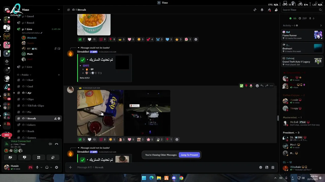This screenshot has height=182, width=325.
Task: Disconnect from voice with hang-up icon
Action: point(57,144)
